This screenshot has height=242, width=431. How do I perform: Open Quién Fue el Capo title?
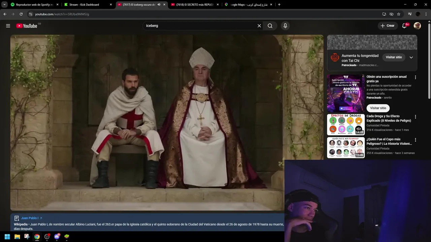[x=389, y=142]
